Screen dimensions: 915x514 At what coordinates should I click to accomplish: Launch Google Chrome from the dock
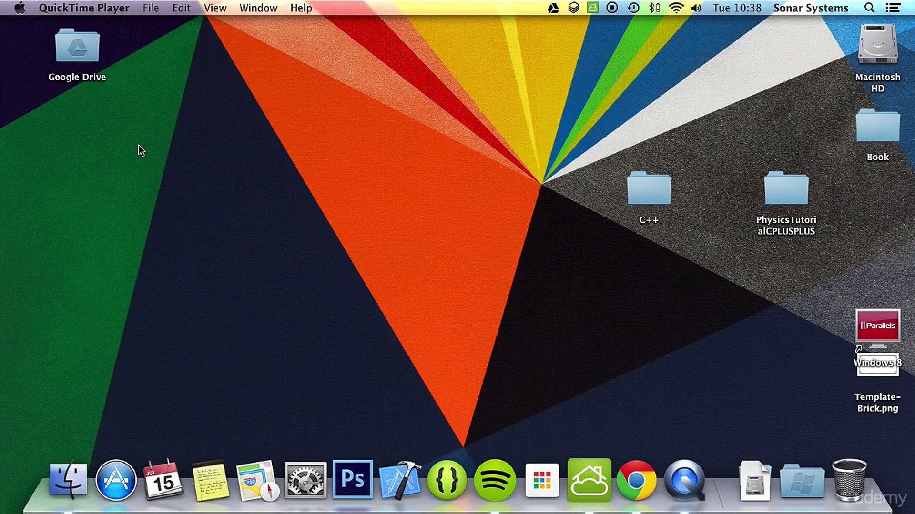(637, 480)
